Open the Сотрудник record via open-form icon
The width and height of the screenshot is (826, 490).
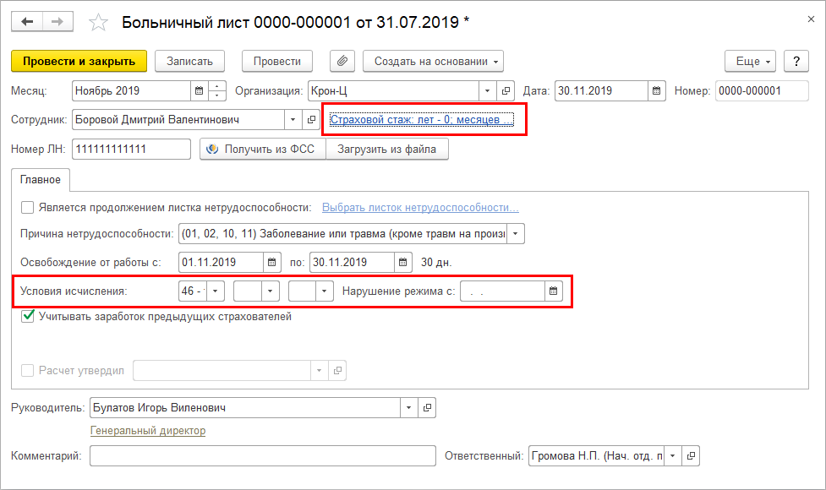(x=310, y=120)
